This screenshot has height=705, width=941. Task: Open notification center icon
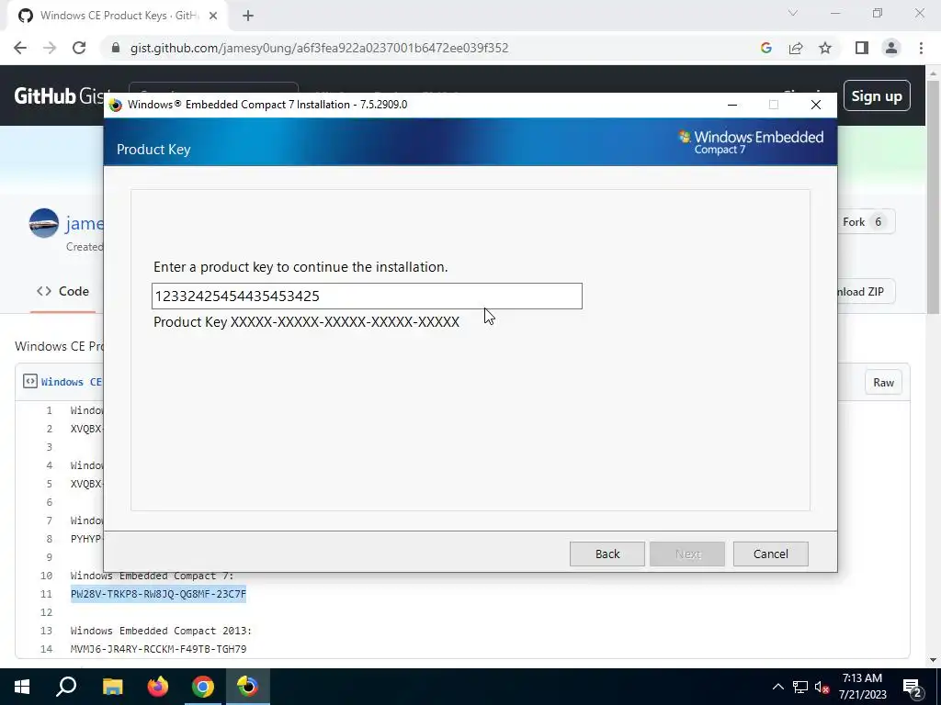[x=912, y=687]
